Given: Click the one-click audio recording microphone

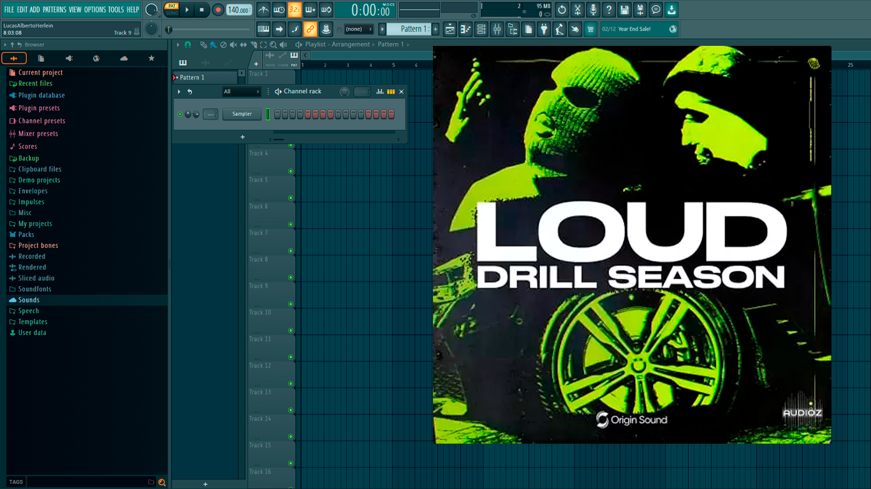Looking at the screenshot, I should (x=593, y=10).
